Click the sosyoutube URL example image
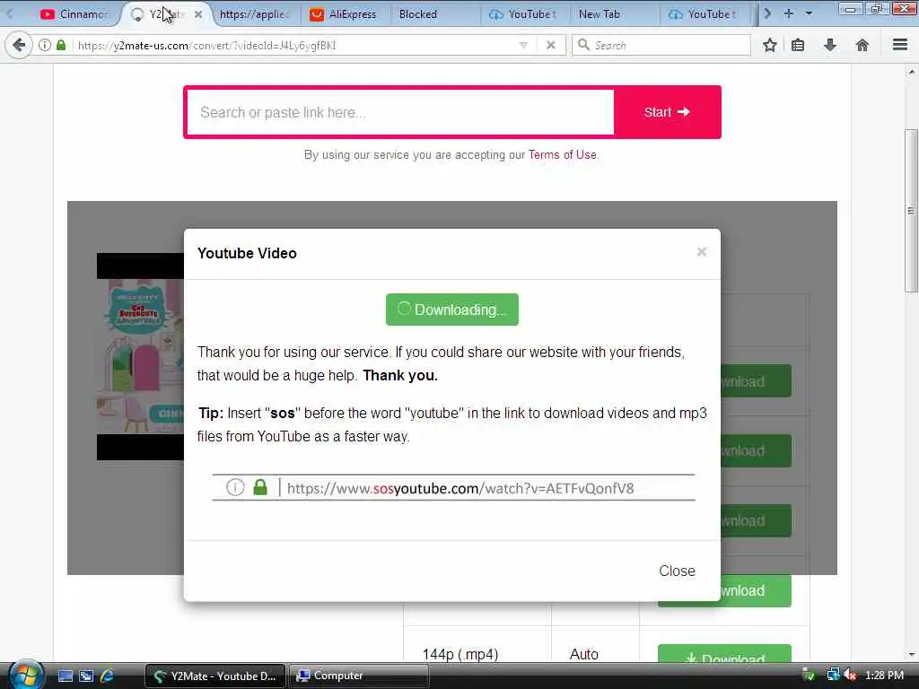 453,487
